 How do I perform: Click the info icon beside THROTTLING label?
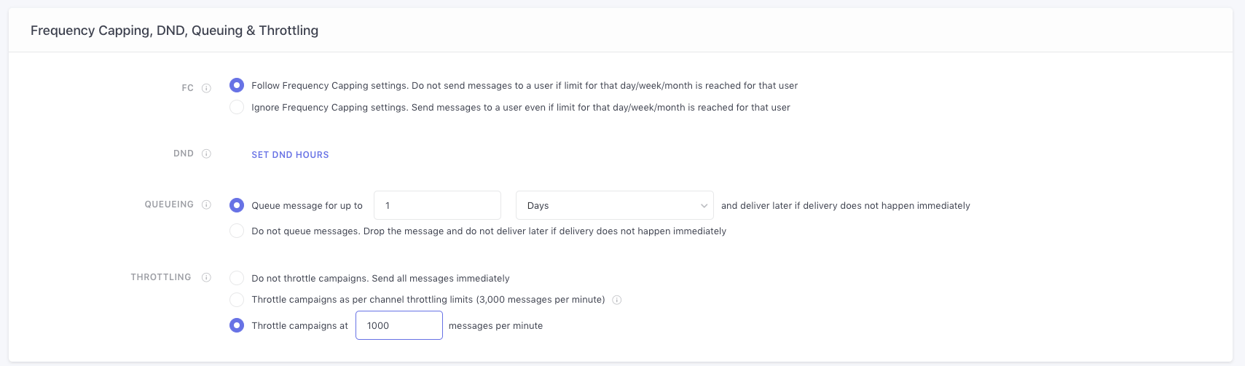click(x=206, y=277)
